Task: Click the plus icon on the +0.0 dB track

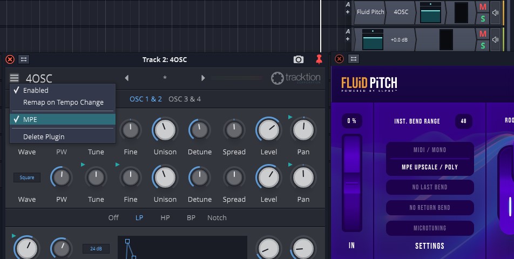Action: click(x=348, y=39)
